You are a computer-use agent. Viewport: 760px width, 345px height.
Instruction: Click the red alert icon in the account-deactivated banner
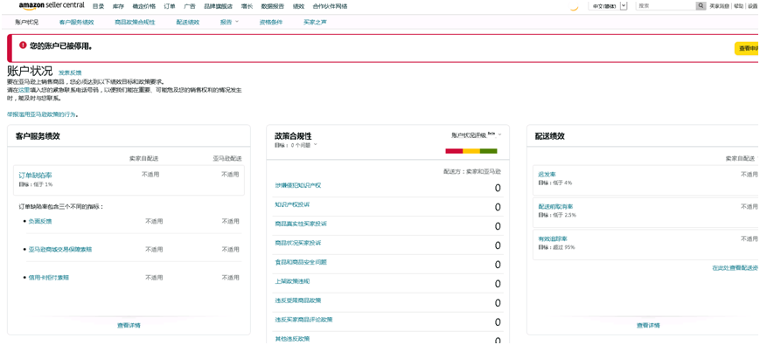(22, 45)
